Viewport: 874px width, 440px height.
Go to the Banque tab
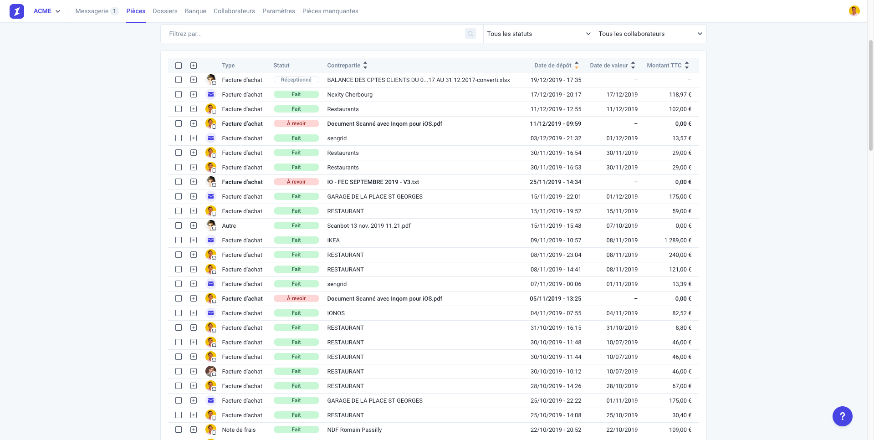tap(195, 11)
